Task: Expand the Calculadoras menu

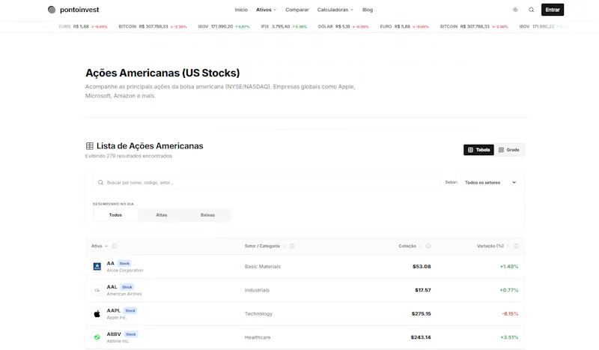Action: (x=335, y=10)
